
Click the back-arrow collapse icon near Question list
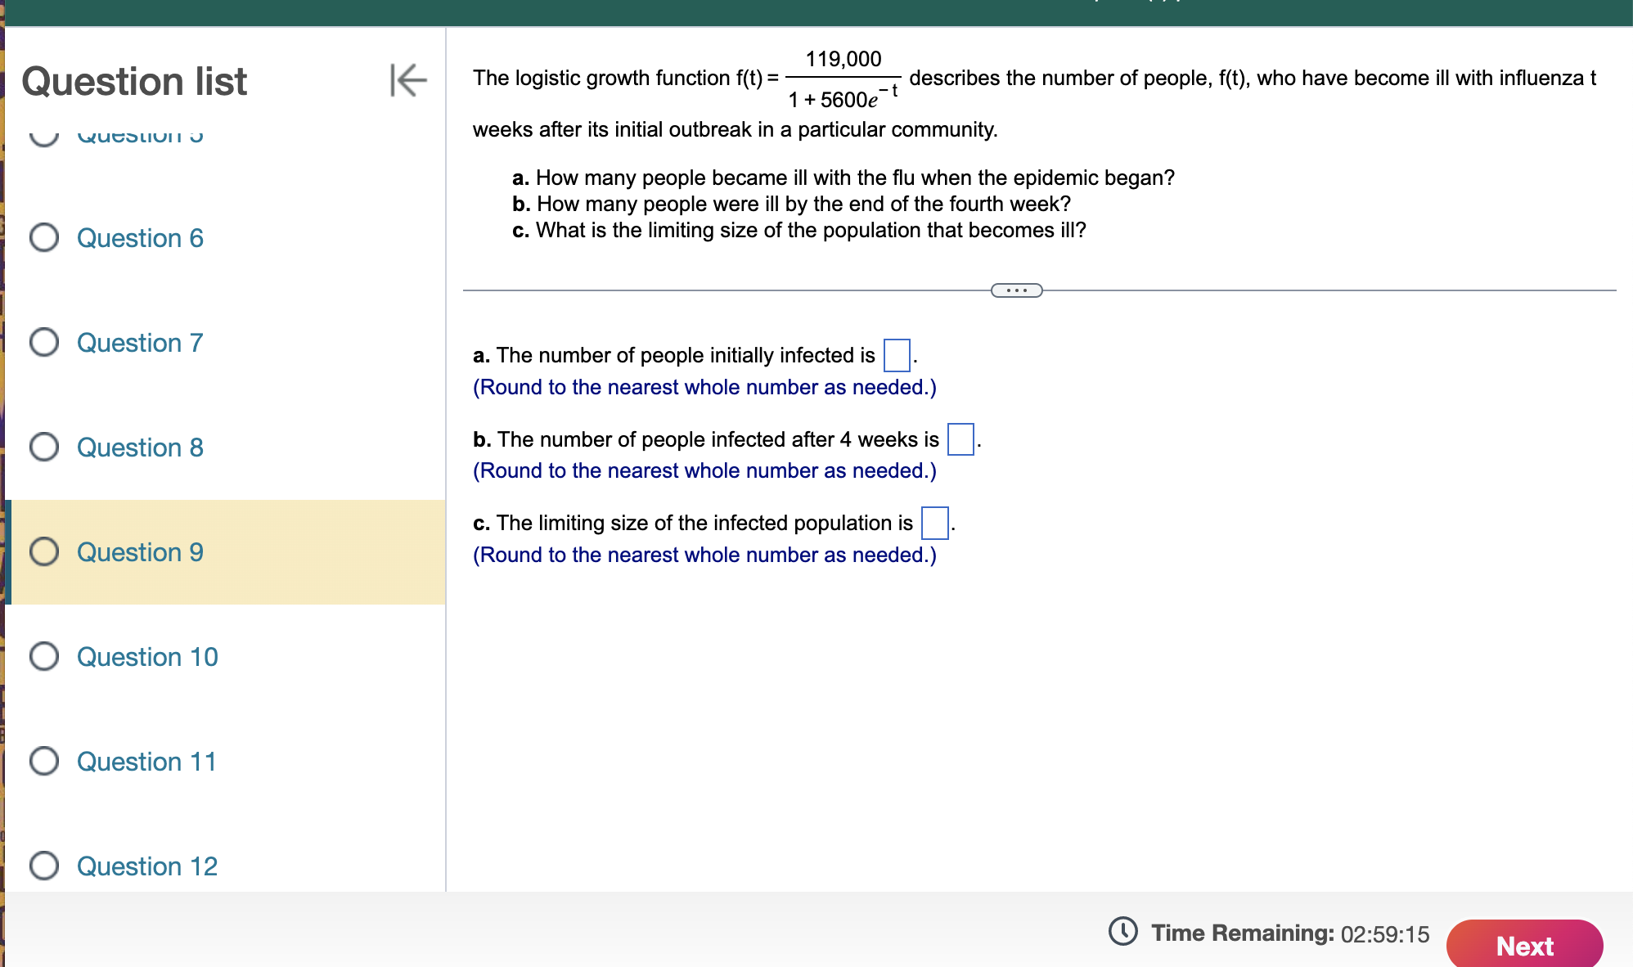(409, 80)
